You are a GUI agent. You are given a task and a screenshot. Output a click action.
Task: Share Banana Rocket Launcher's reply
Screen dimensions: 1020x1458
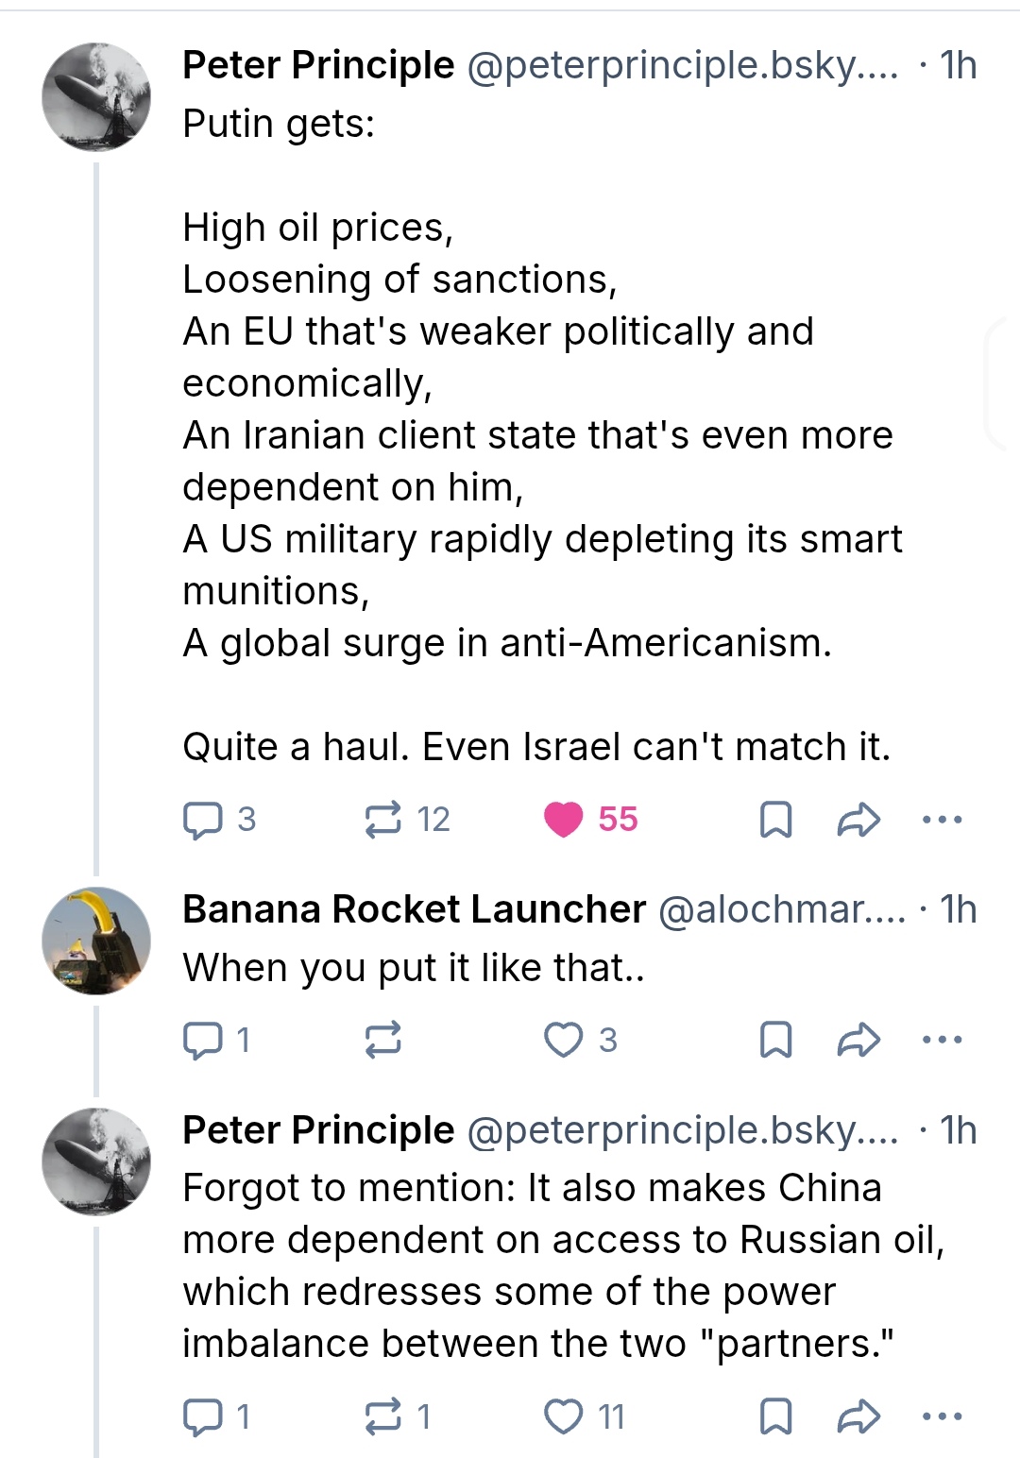click(858, 1040)
